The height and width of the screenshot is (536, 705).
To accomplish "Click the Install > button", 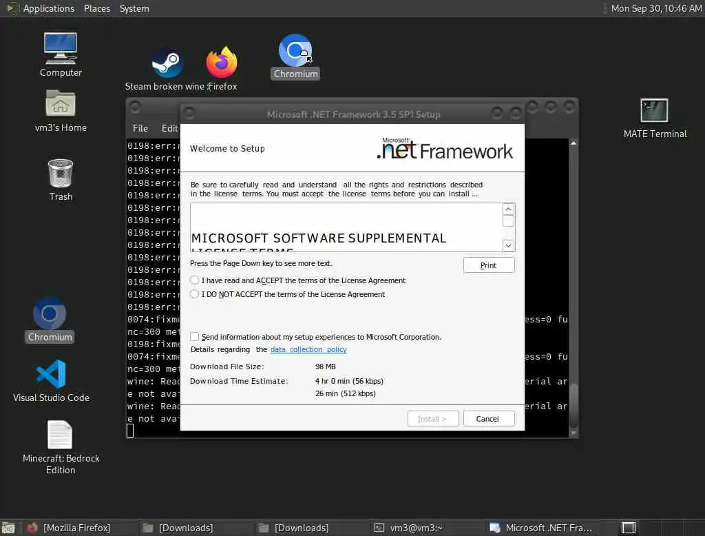I will [432, 419].
